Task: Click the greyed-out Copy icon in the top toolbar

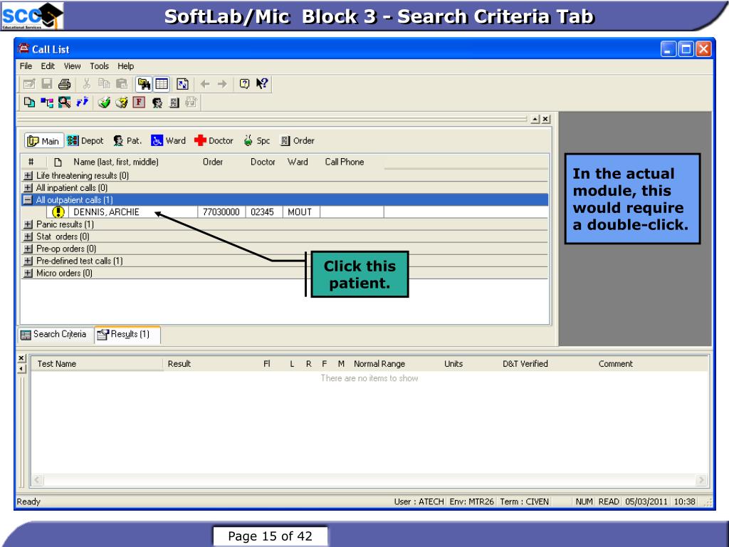Action: pos(104,84)
